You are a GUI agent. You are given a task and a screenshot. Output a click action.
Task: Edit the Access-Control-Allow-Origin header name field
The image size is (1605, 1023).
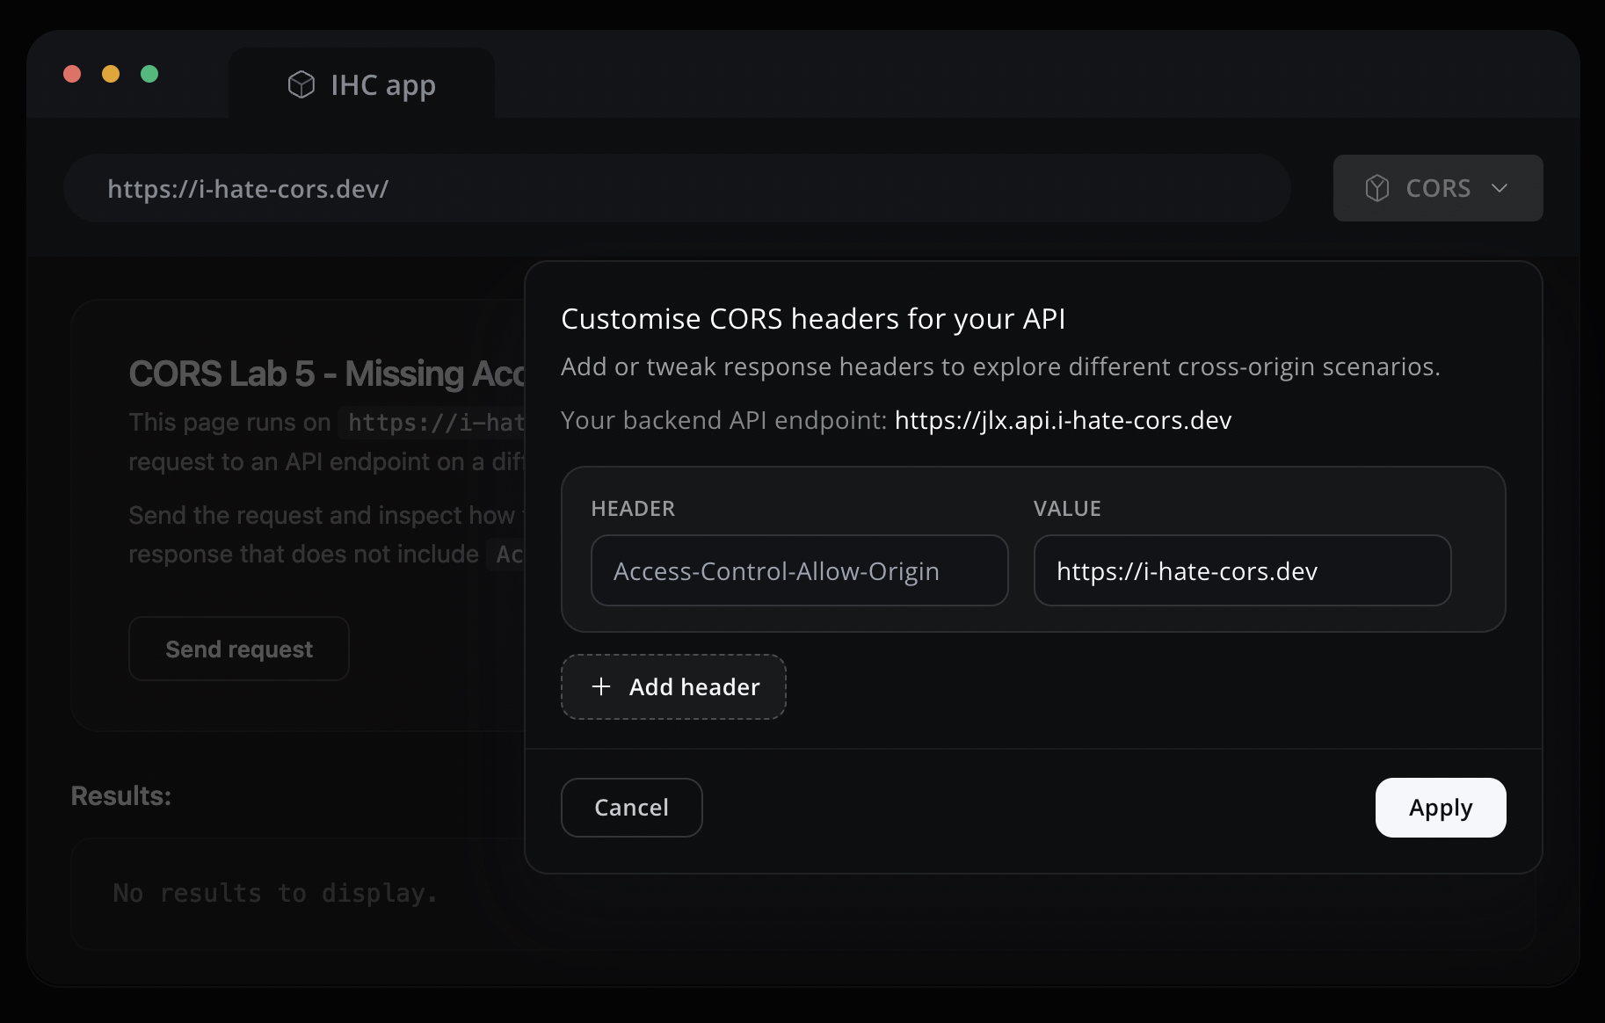pyautogui.click(x=799, y=570)
